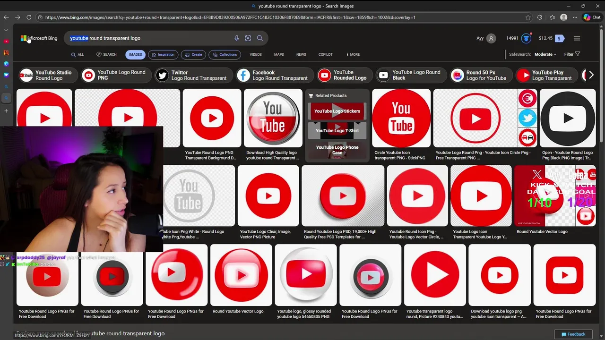Screen dimensions: 605x340
Task: Open the Filter options
Action: pos(572,54)
